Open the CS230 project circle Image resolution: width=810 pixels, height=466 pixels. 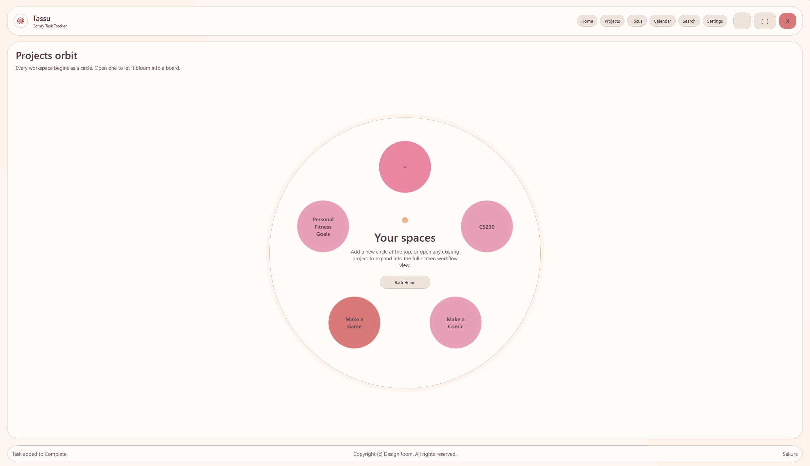click(486, 226)
